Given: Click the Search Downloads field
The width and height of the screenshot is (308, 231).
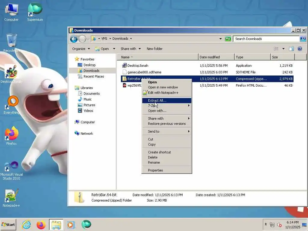Looking at the screenshot, I should [266, 39].
